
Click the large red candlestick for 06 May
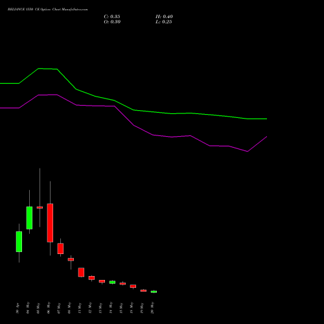click(50, 223)
